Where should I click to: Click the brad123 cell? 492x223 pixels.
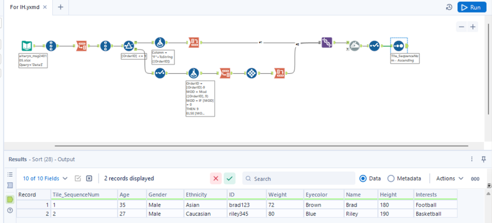[247, 205]
